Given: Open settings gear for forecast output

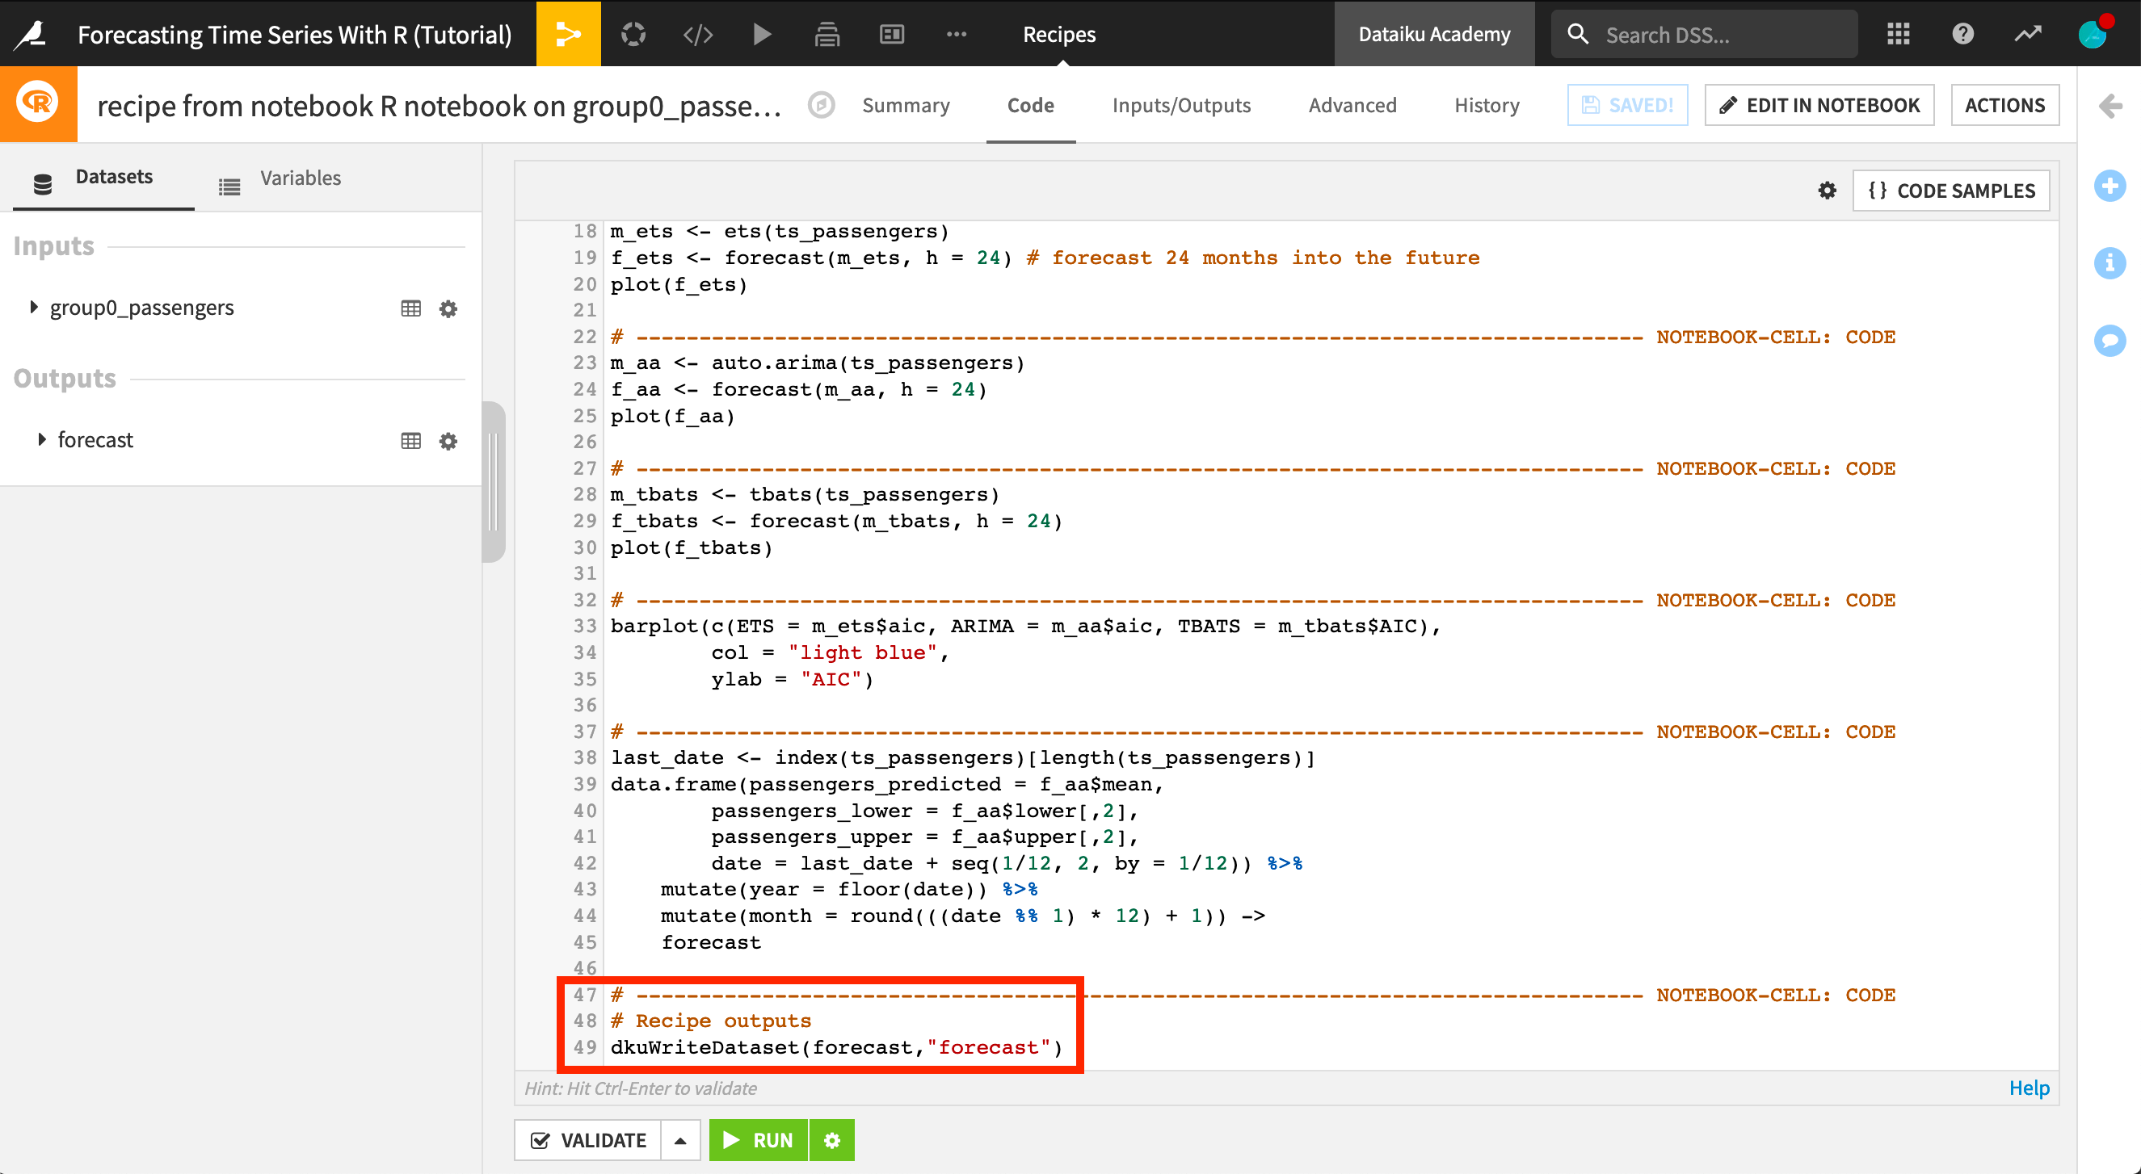Looking at the screenshot, I should (448, 440).
